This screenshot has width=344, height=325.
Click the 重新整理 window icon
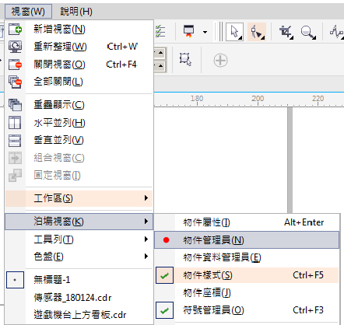[x=15, y=47]
